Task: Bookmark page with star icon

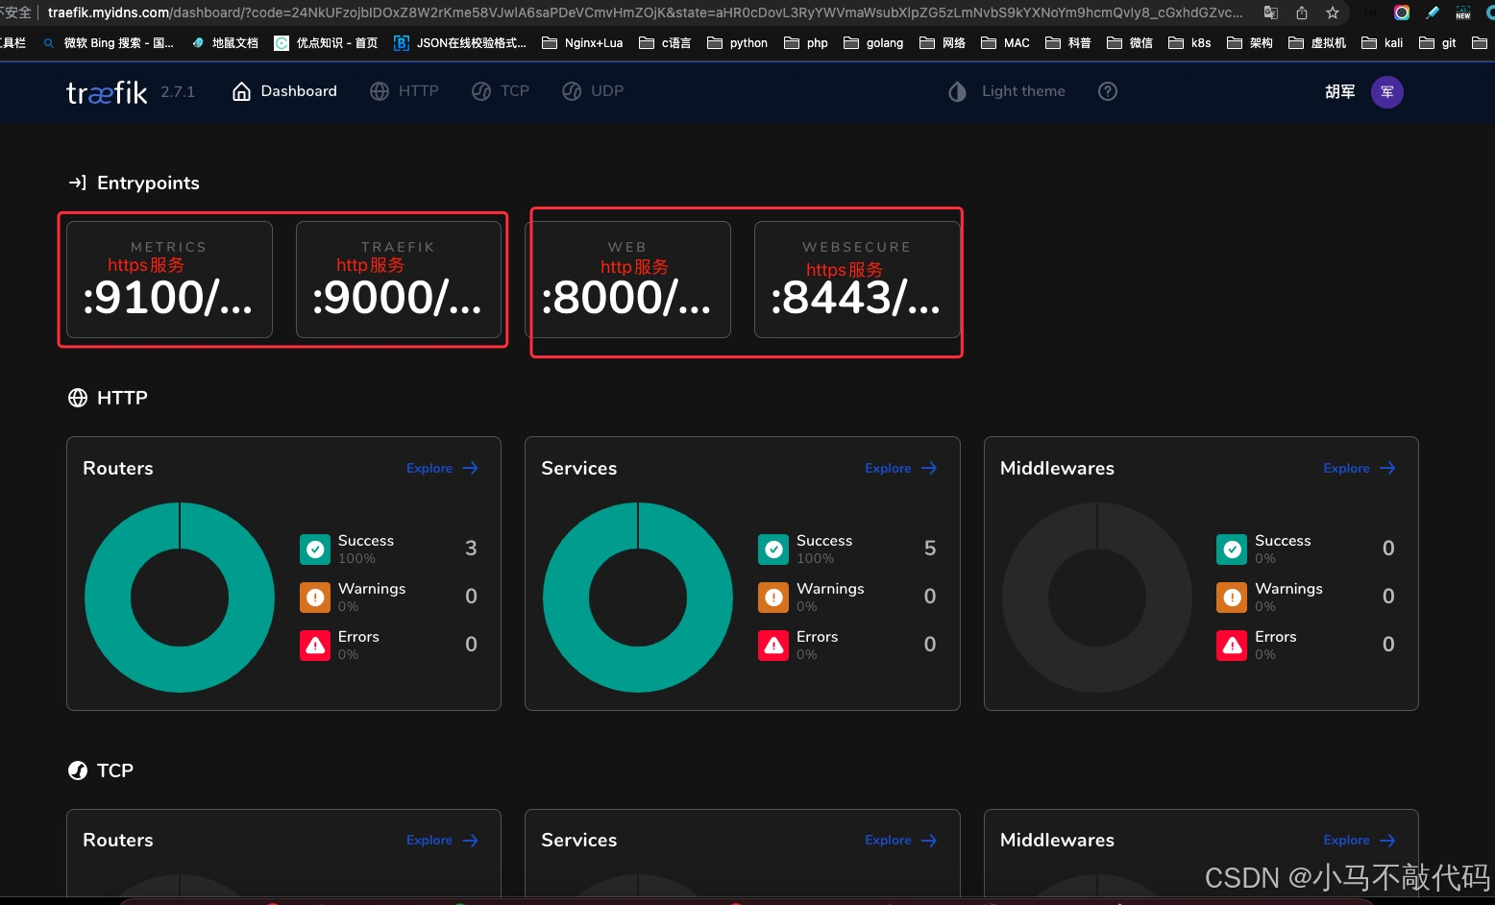Action: click(x=1332, y=12)
